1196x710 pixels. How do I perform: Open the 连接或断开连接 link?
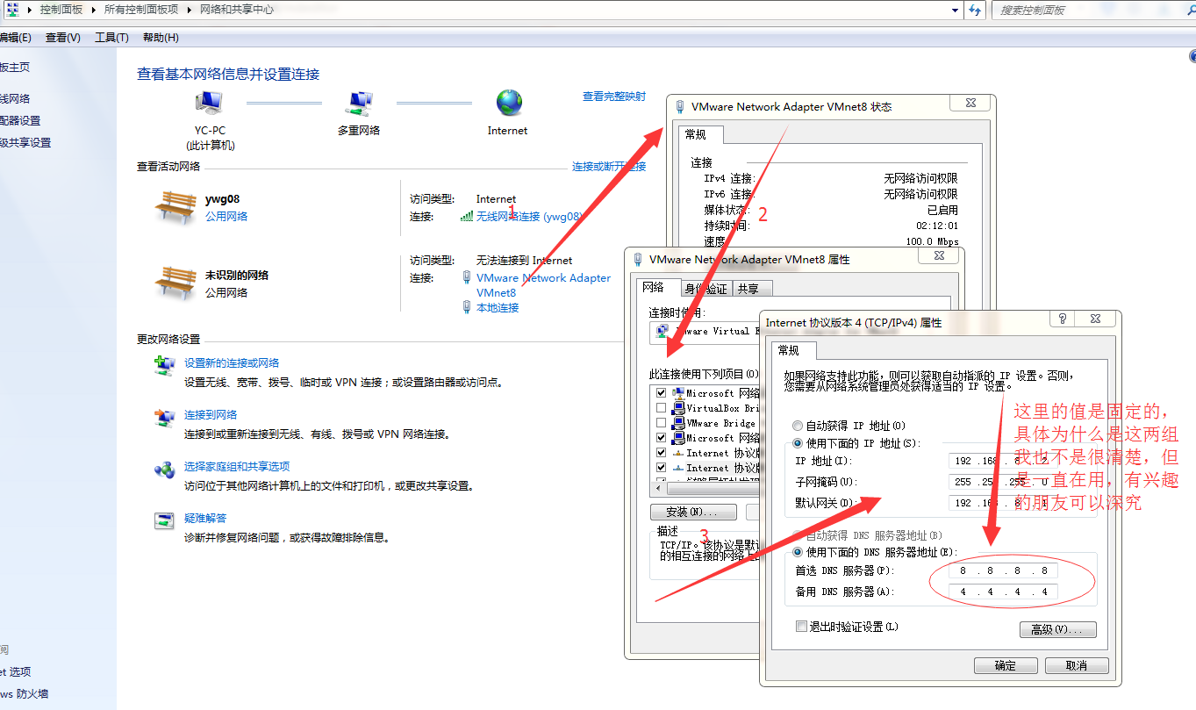(609, 166)
